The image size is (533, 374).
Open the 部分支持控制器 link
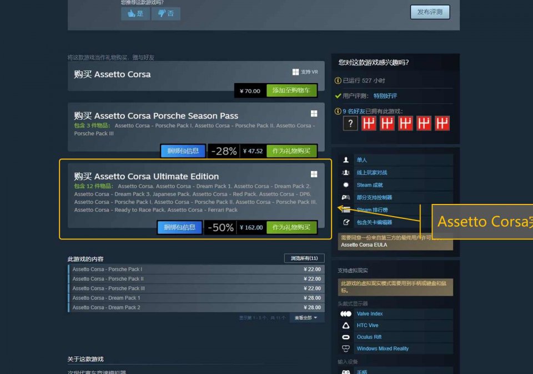(374, 197)
